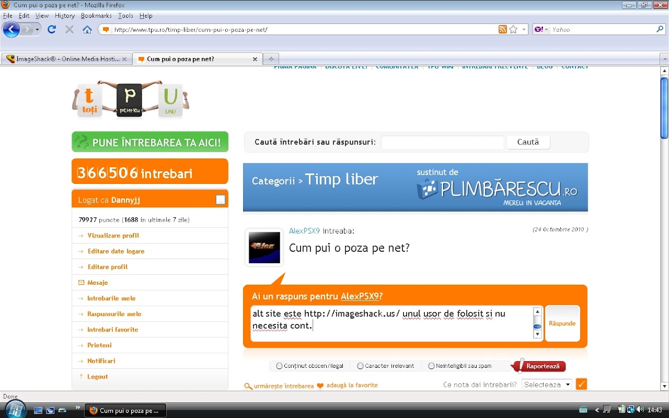Viewport: 669px width, 418px height.
Task: Open the Windows Start orb
Action: click(x=15, y=409)
